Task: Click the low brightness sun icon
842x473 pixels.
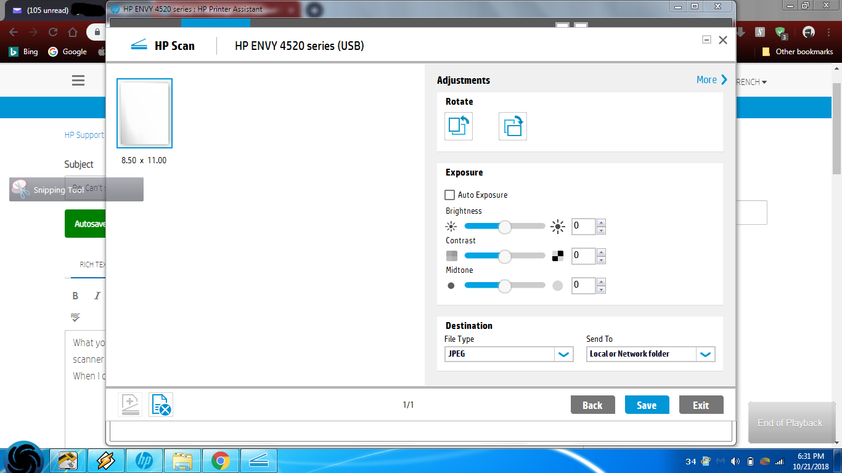Action: click(451, 226)
